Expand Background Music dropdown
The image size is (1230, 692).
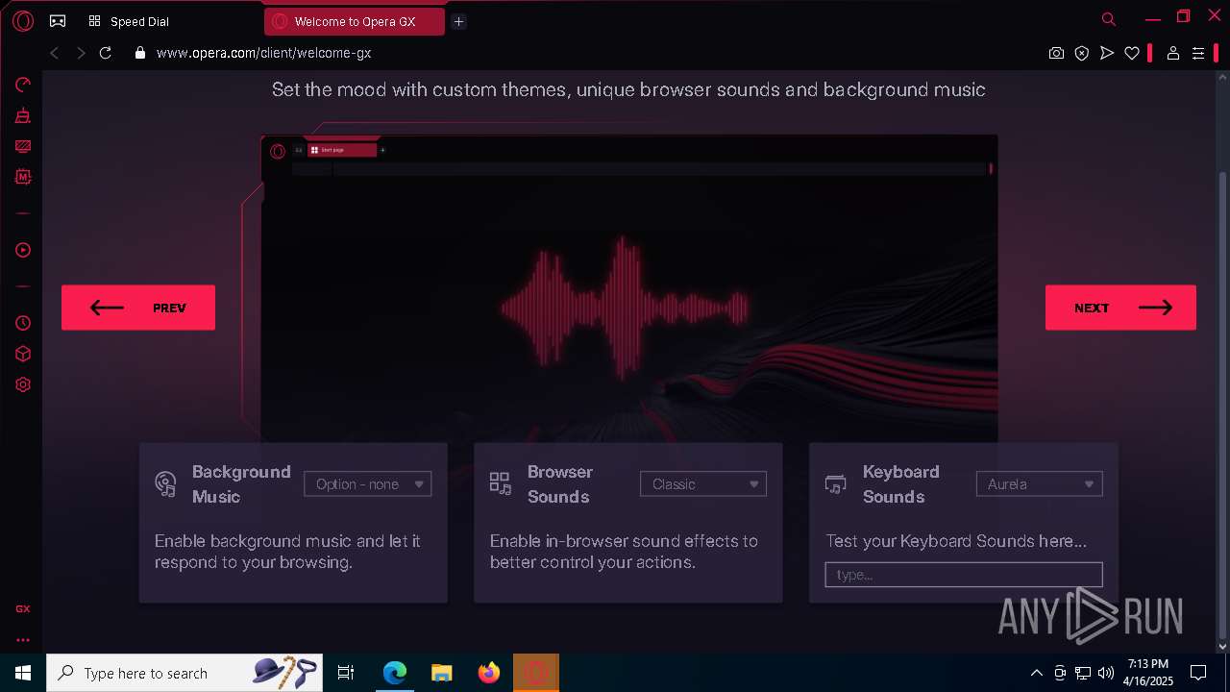tap(367, 484)
